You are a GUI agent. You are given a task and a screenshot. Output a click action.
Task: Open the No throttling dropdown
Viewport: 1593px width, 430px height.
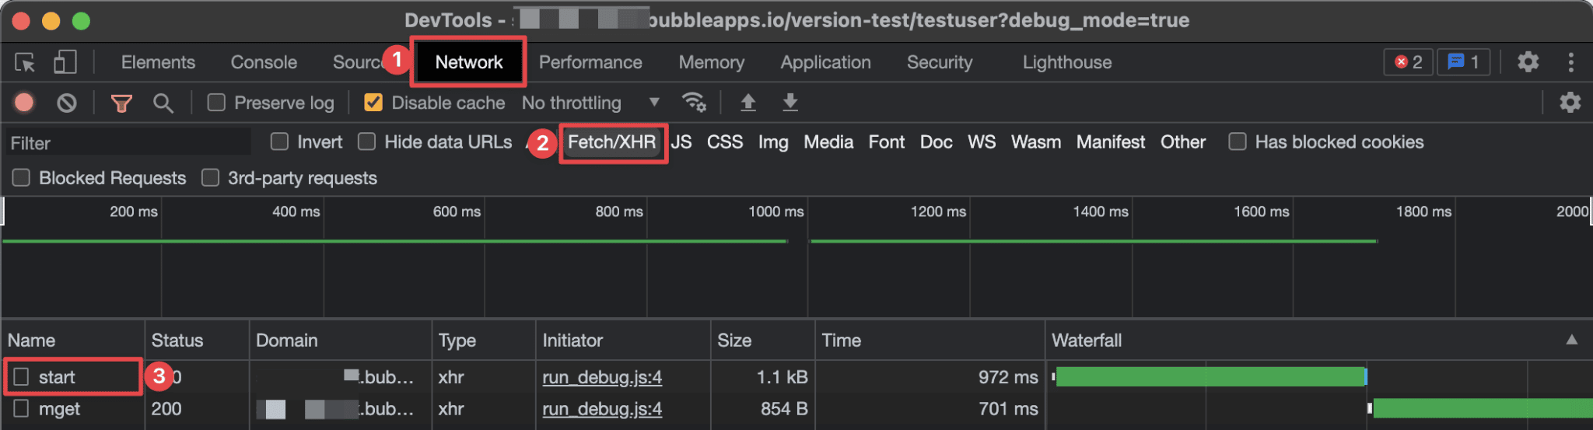tap(590, 103)
